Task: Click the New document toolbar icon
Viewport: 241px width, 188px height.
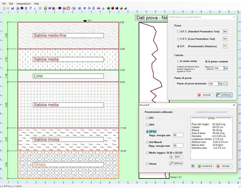Action: (x=4, y=8)
